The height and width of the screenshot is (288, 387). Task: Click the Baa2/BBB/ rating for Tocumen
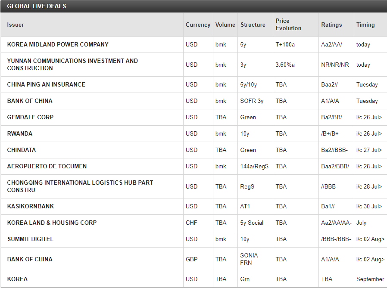coord(335,166)
